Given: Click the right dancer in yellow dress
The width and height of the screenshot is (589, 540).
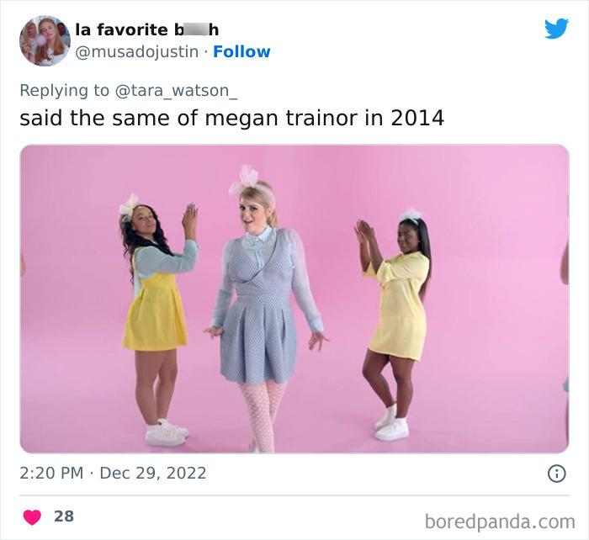Looking at the screenshot, I should coord(393,323).
